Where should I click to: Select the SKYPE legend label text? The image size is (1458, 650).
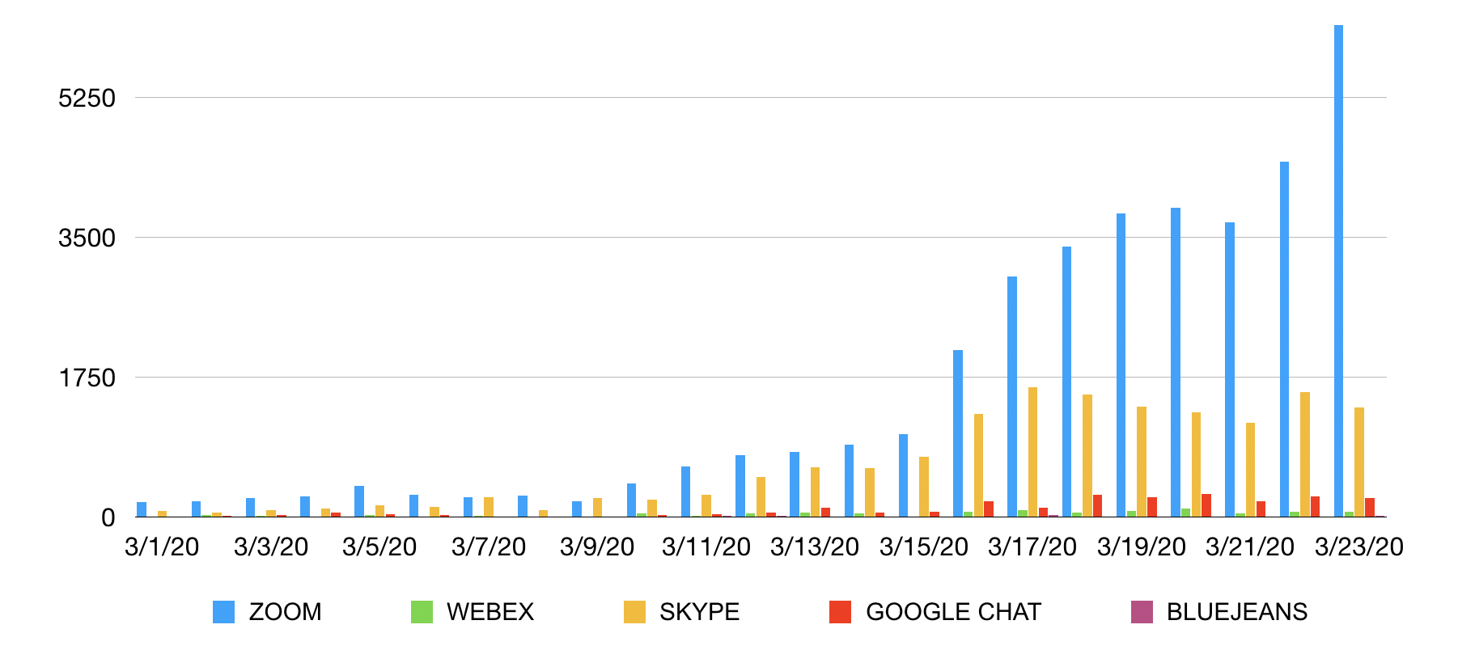point(699,612)
